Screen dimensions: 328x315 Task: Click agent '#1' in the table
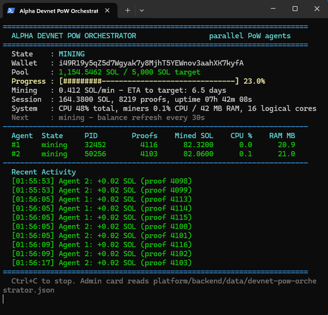(x=16, y=145)
